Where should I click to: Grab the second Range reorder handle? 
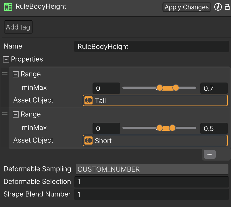pyautogui.click(x=5, y=114)
